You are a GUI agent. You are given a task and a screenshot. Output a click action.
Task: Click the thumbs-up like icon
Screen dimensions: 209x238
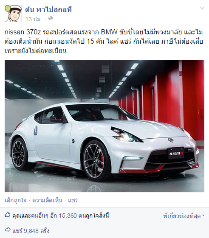pos(8,215)
